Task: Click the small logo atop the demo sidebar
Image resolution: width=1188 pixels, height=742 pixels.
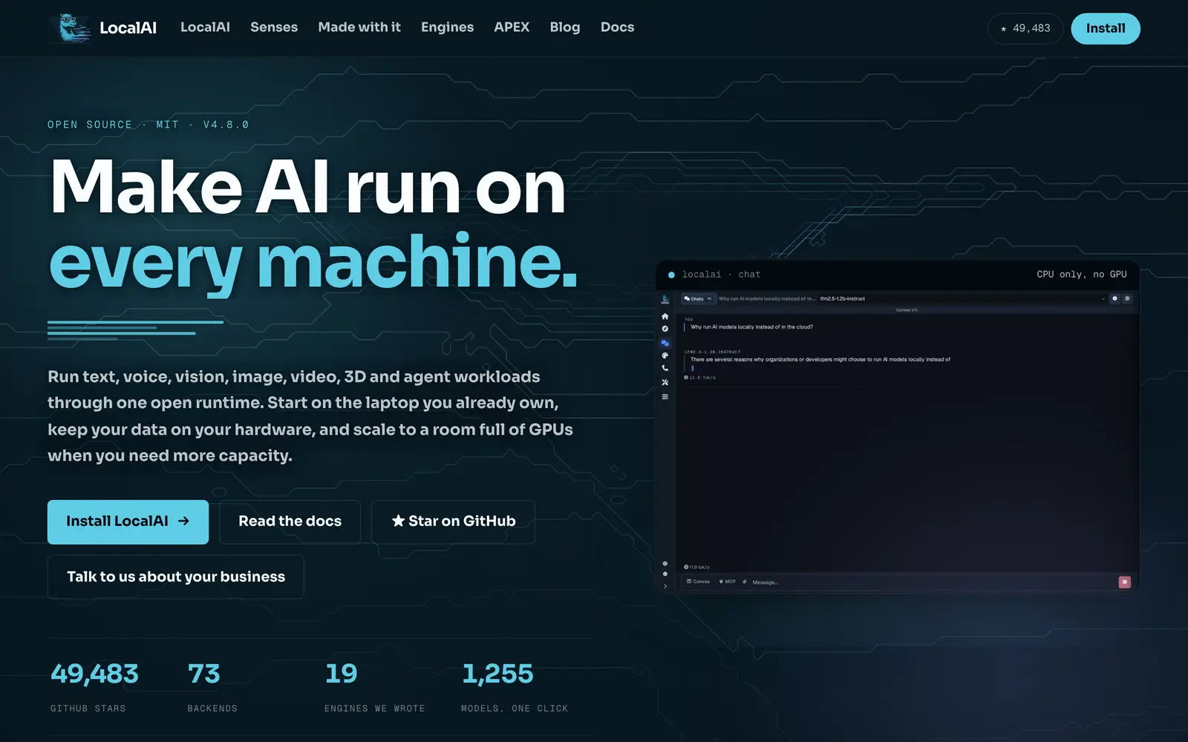Action: (665, 299)
